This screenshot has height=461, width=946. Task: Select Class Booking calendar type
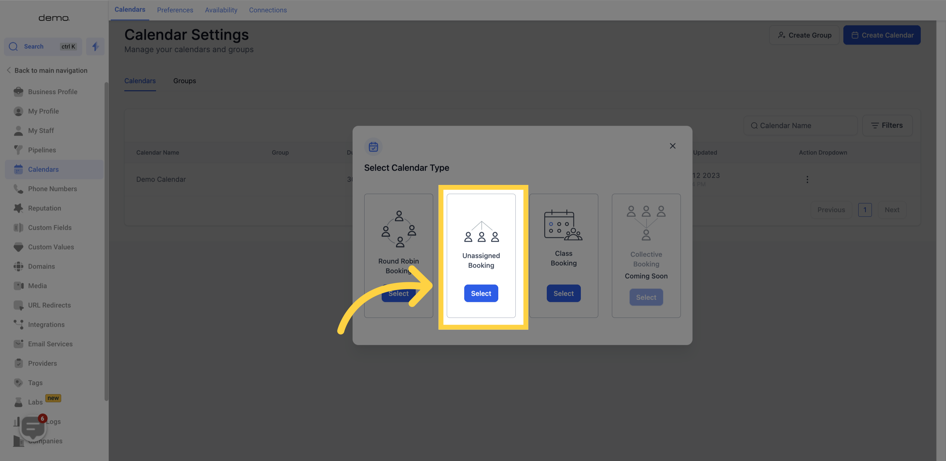[564, 294]
